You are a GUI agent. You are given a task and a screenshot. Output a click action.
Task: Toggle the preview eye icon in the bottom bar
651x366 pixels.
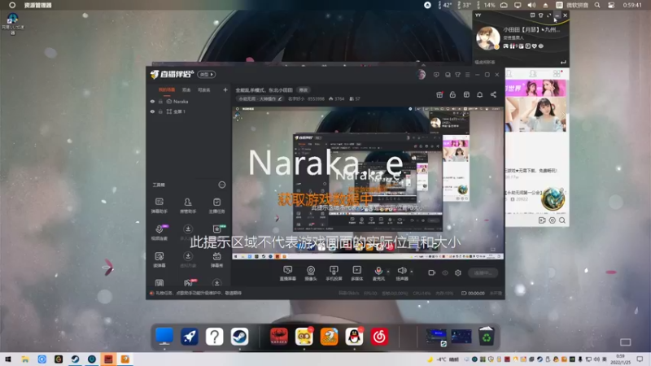[445, 273]
